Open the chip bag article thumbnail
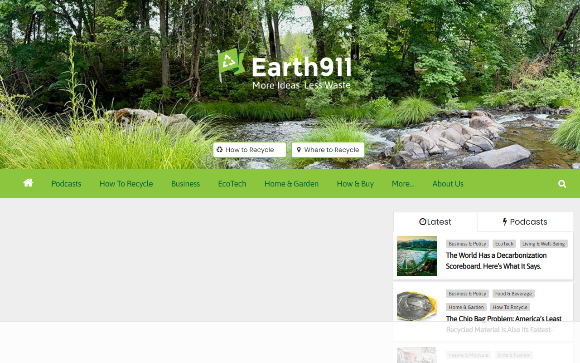Image resolution: width=580 pixels, height=363 pixels. (417, 306)
